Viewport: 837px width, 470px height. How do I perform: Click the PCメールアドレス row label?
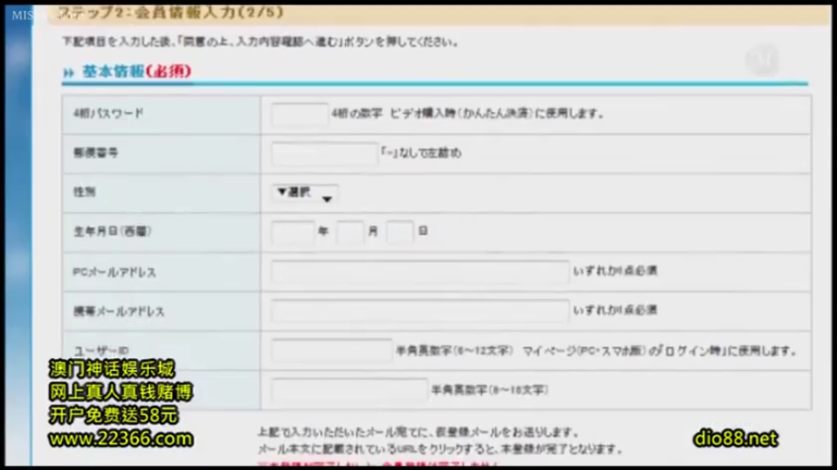tap(114, 273)
